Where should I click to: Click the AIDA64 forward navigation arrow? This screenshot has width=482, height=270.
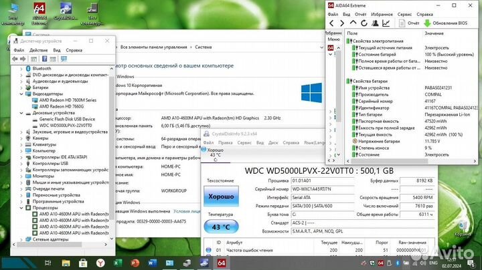(342, 23)
